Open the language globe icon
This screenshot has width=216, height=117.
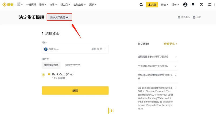210,5
